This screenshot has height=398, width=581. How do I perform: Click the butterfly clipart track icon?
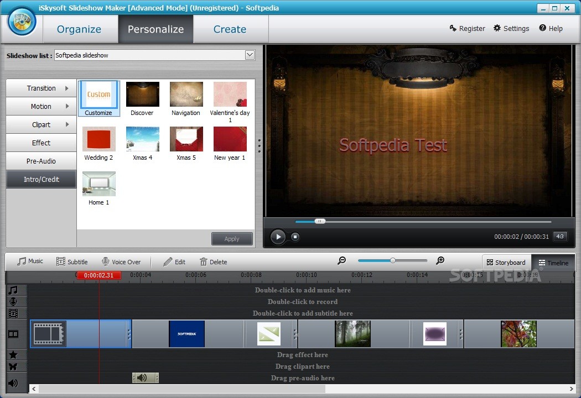13,366
